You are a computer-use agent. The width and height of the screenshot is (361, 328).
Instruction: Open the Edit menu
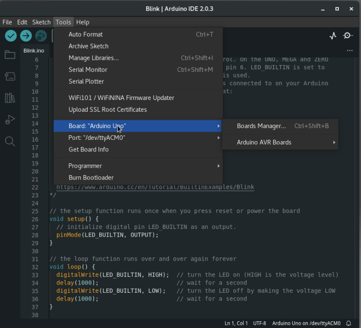[x=22, y=22]
